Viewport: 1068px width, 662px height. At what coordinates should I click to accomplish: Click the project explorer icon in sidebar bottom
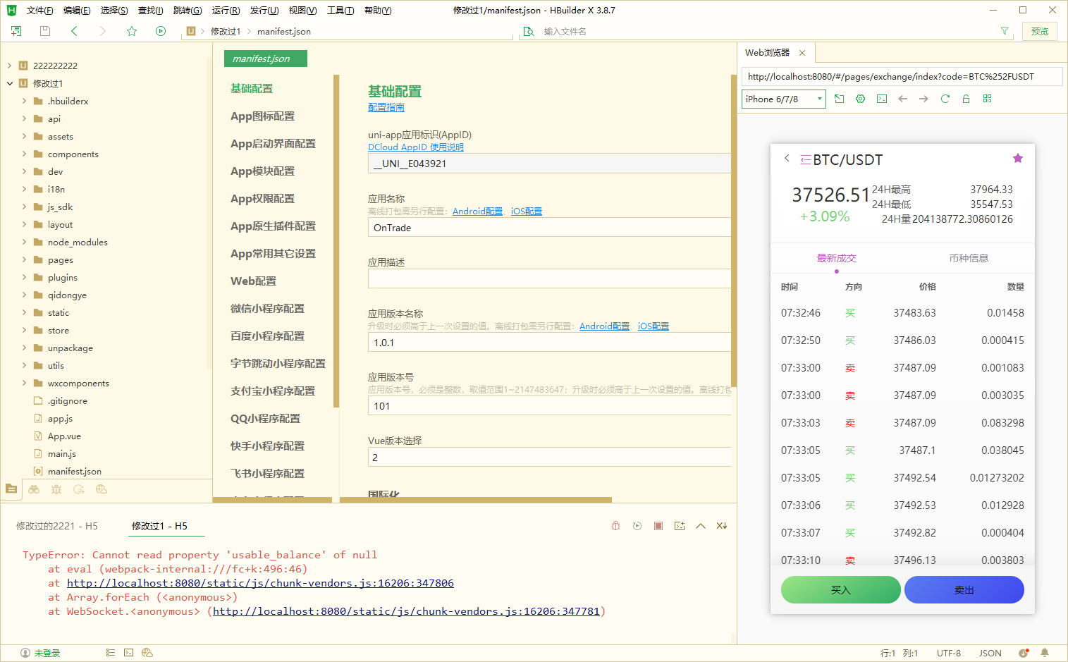[x=11, y=489]
